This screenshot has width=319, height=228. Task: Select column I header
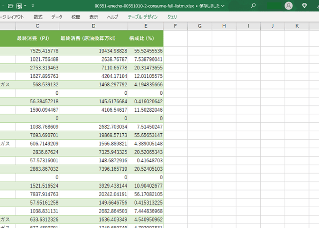[x=249, y=26]
